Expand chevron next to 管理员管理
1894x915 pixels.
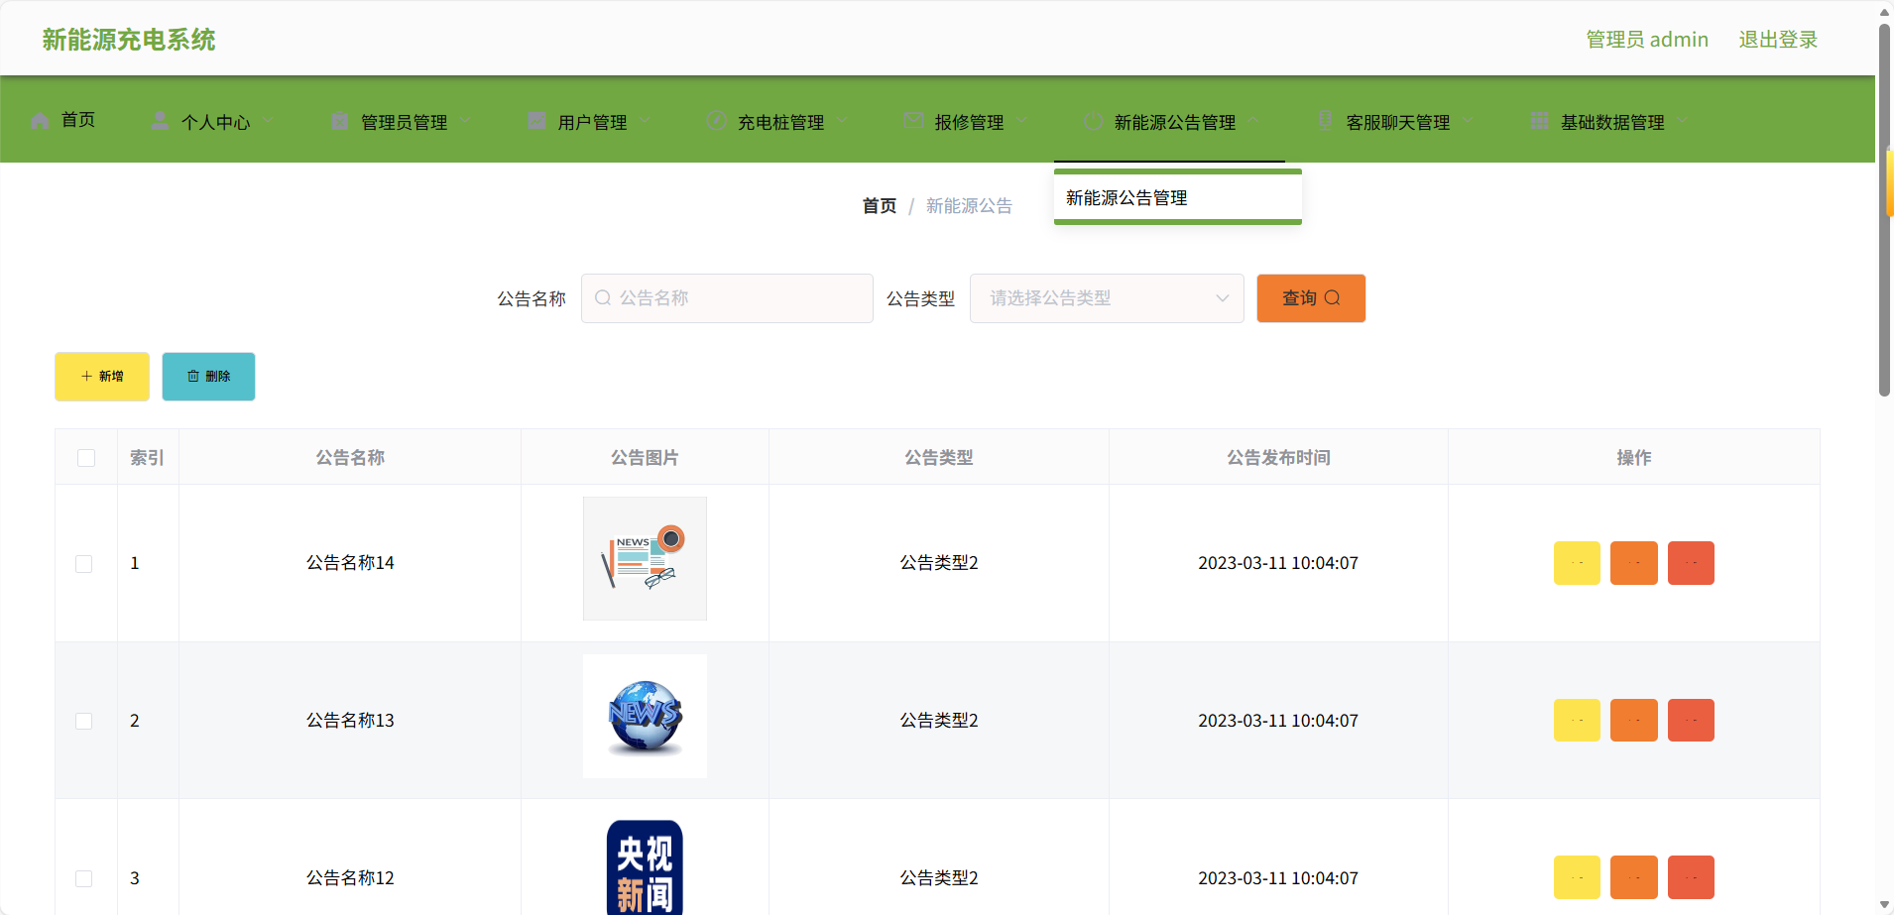(465, 121)
